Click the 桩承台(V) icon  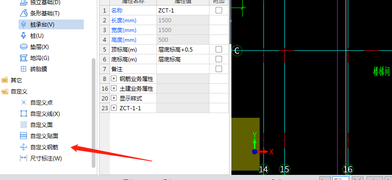tap(23, 25)
